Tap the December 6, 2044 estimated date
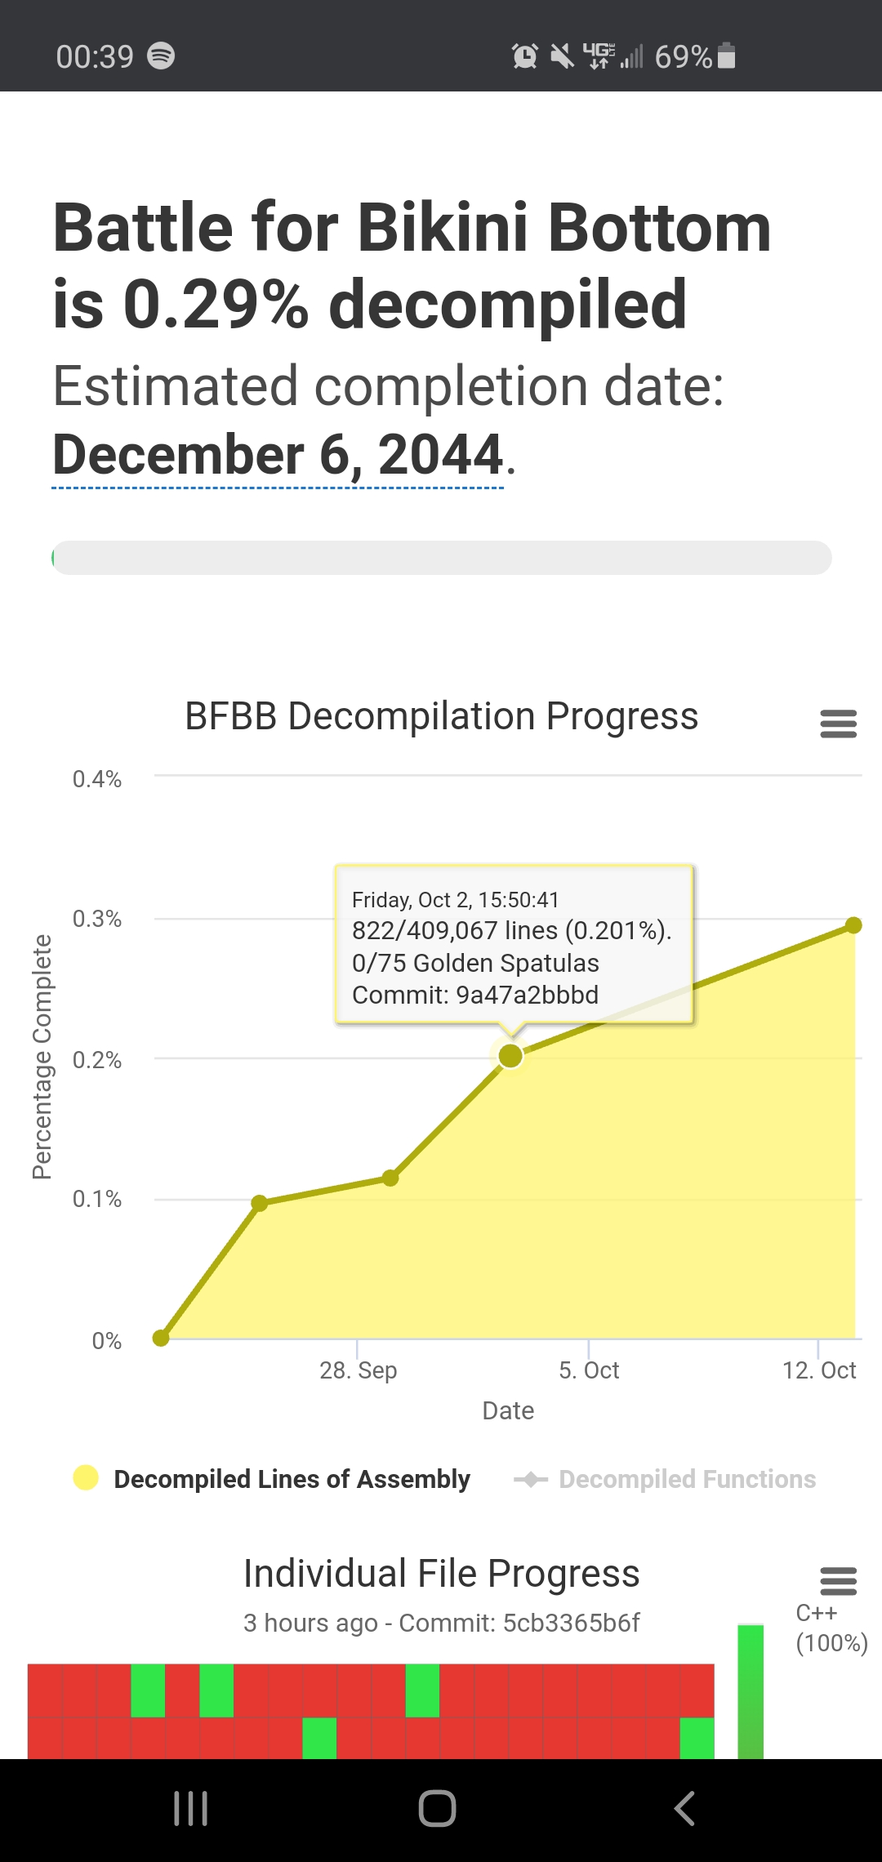The width and height of the screenshot is (882, 1862). click(278, 454)
